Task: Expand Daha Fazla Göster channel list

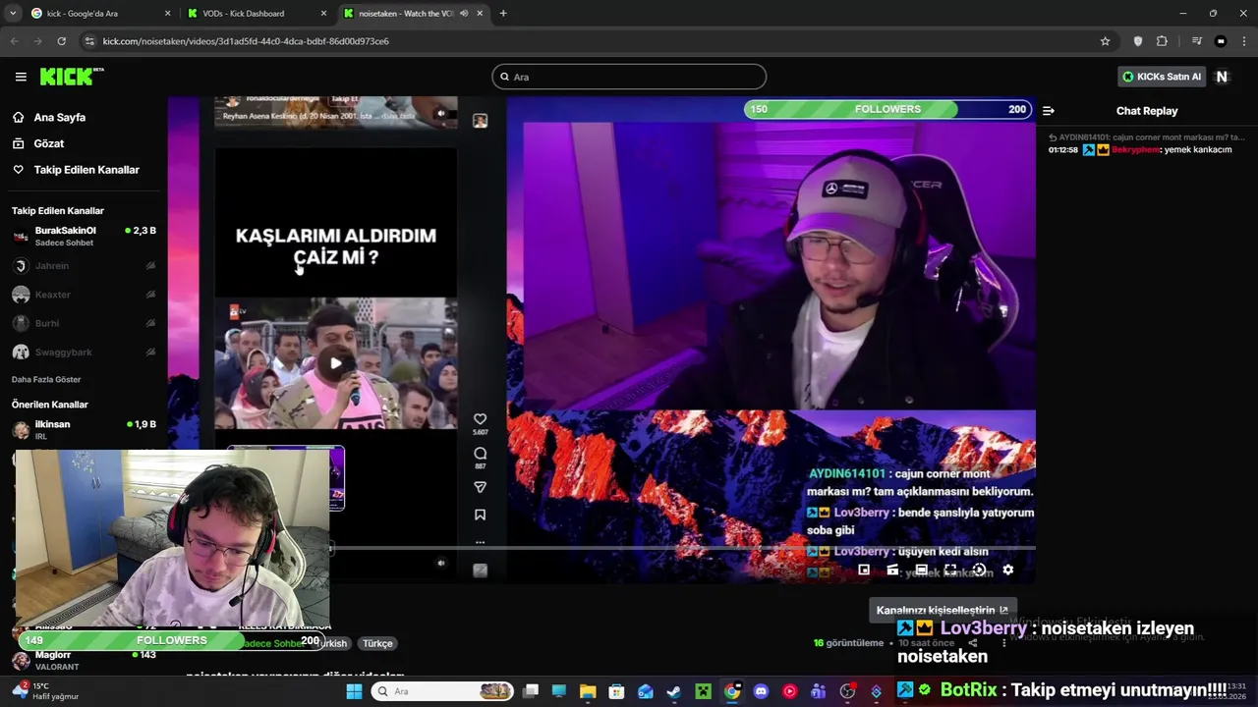Action: point(46,379)
